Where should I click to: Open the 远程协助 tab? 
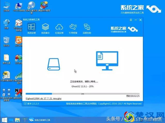point(87,29)
